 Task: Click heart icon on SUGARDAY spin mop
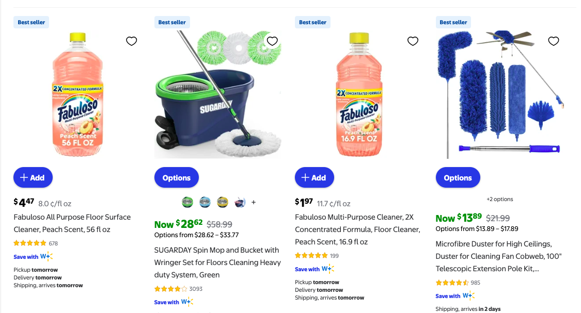(272, 41)
